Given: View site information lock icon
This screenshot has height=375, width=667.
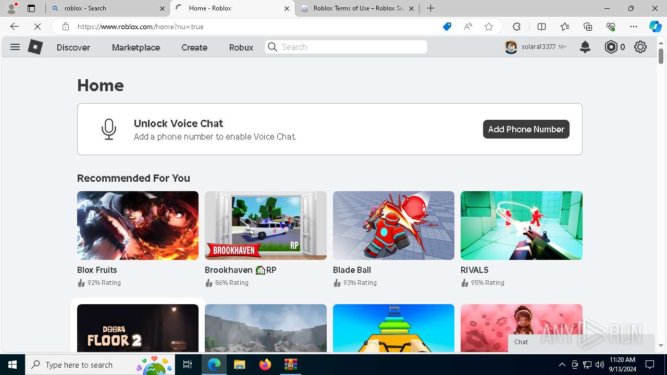Looking at the screenshot, I should 65,27.
